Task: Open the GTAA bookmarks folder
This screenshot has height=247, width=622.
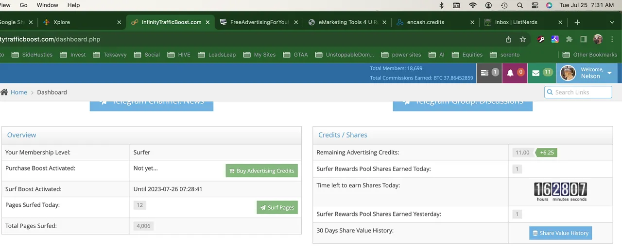Action: coord(295,55)
